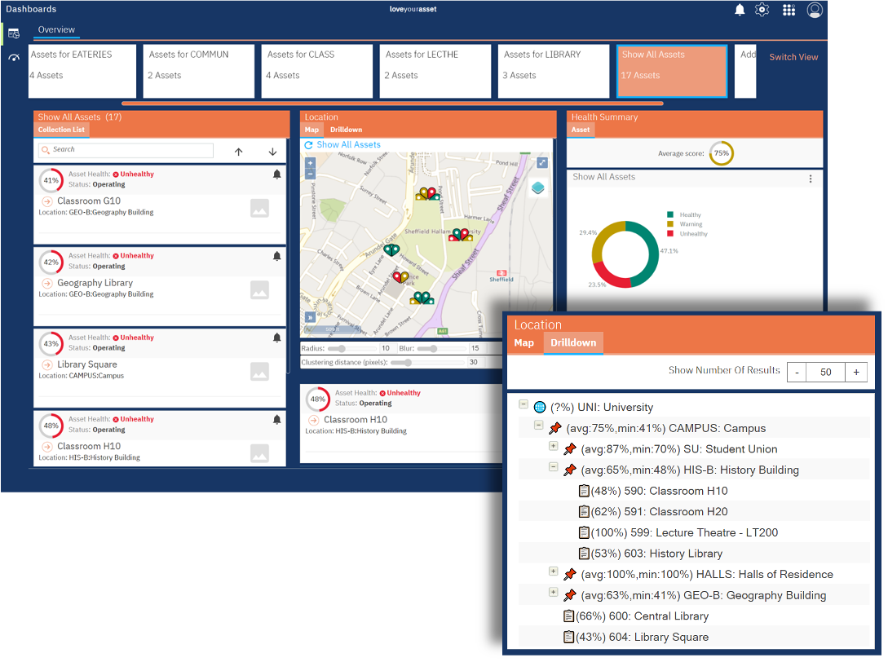Expand the HALLS: Halls of Residence node
Viewport: 888px width, 662px height.
pos(554,572)
